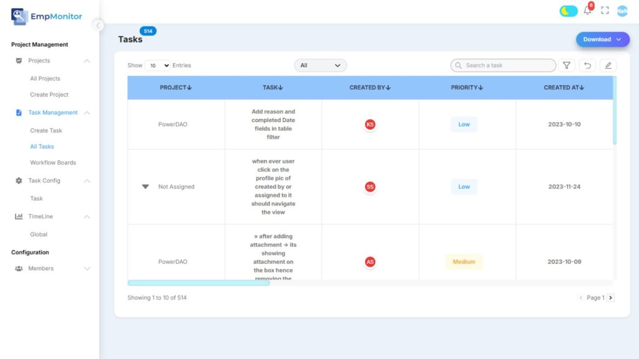
Task: Go to the previous page arrow
Action: click(581, 298)
